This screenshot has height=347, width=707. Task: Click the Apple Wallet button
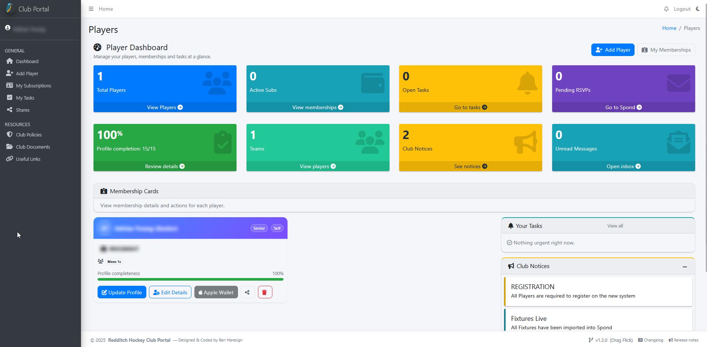point(216,292)
